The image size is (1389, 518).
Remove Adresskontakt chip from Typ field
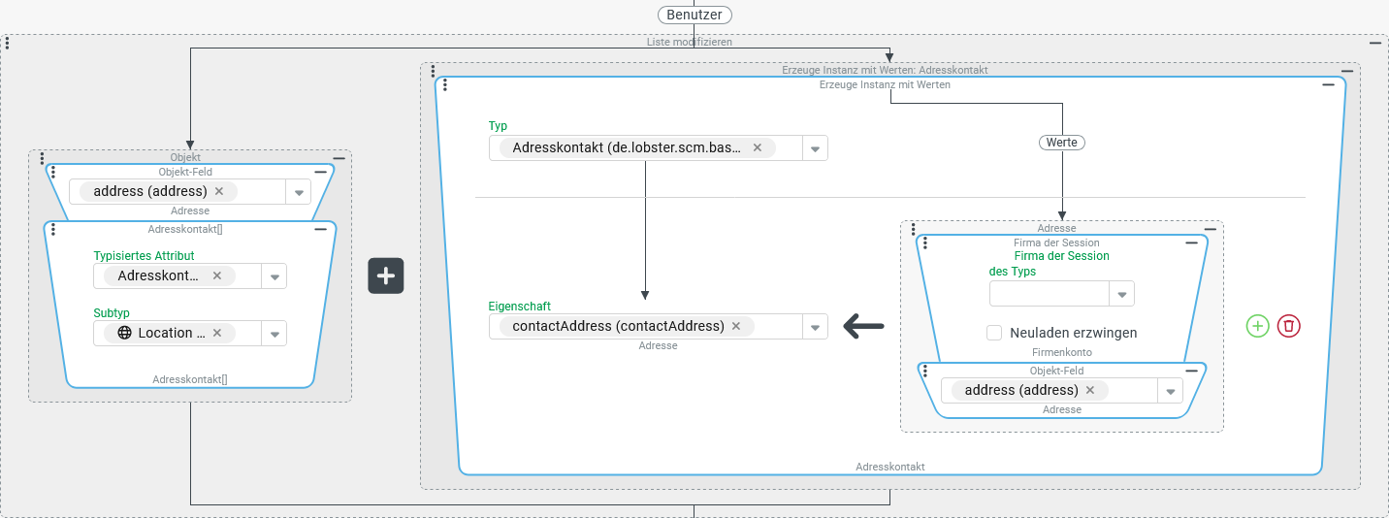758,147
